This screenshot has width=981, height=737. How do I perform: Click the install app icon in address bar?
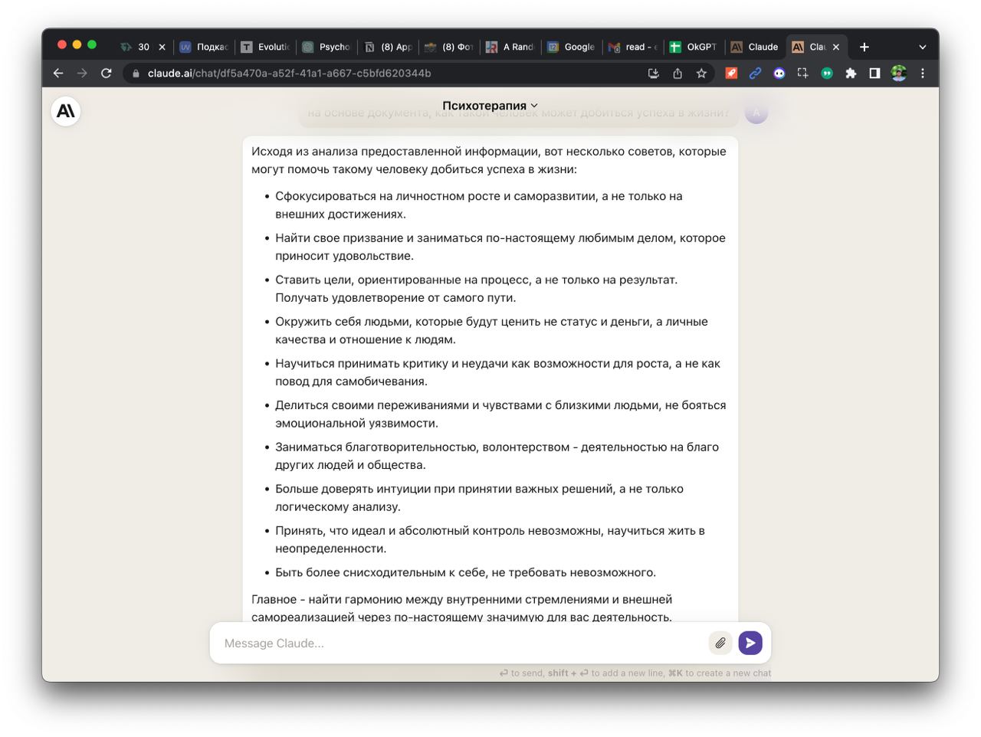tap(654, 73)
